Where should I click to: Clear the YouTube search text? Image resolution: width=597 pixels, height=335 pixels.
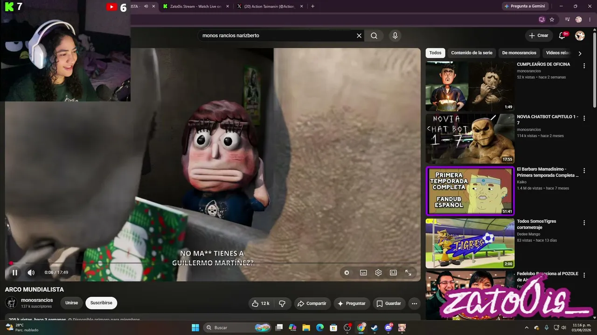359,35
